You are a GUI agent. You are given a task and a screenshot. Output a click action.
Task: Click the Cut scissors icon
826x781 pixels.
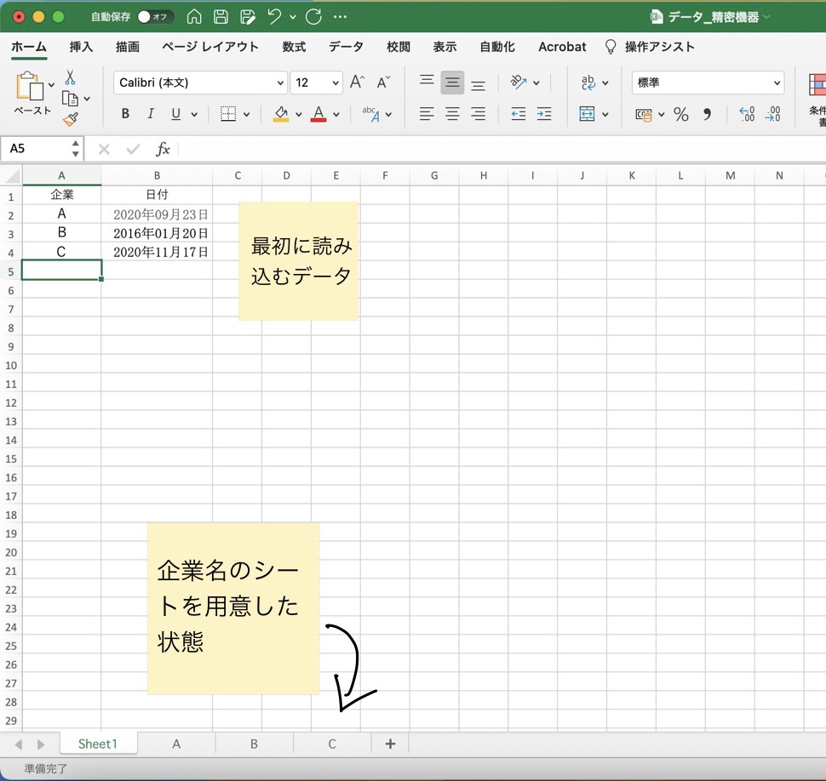click(70, 78)
